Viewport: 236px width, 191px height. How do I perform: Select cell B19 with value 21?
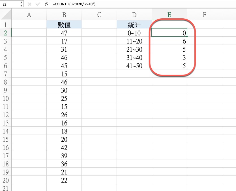[64, 172]
